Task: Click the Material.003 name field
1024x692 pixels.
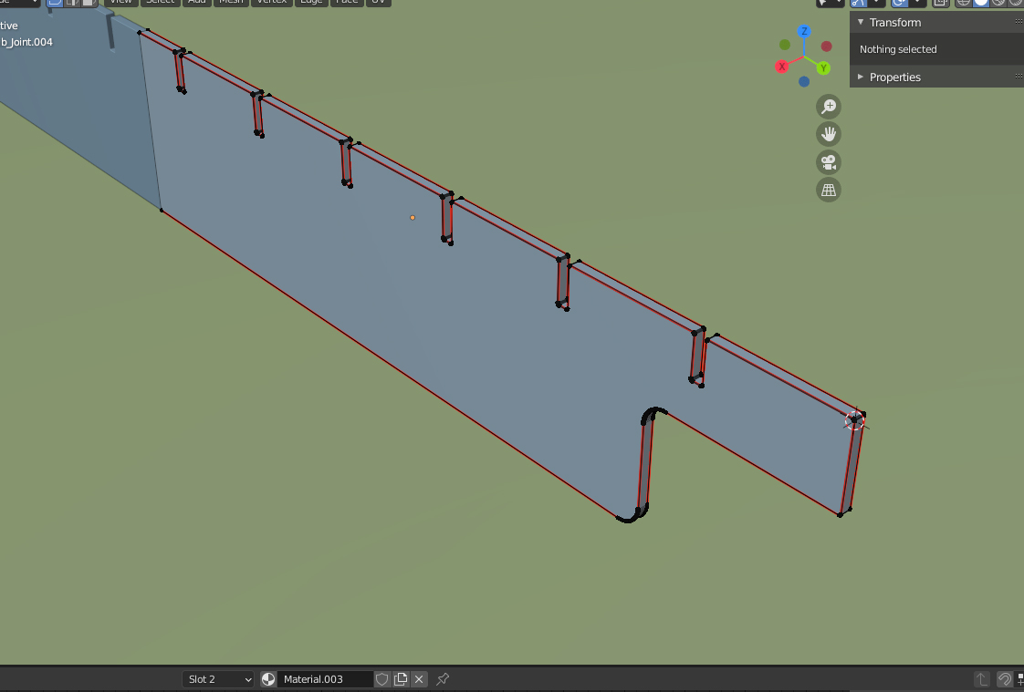Action: [x=324, y=679]
